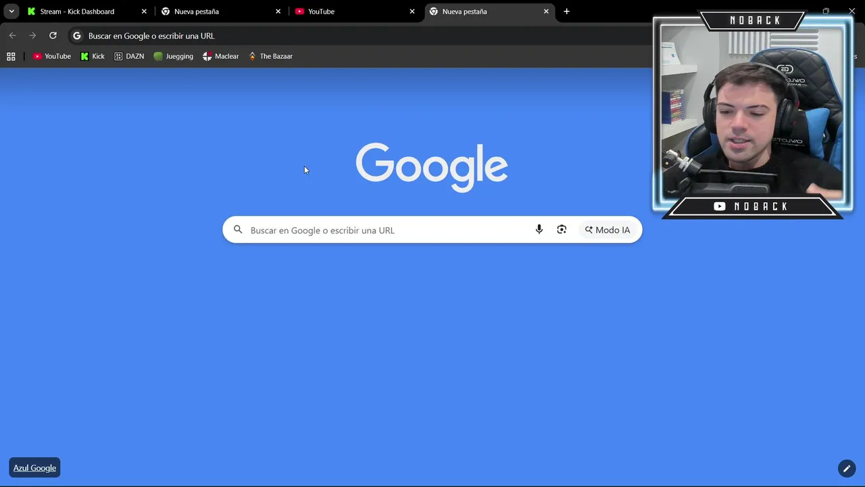Open the YouTube bookmark

pos(52,56)
